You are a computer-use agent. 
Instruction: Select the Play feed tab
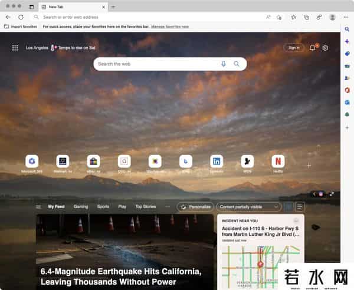122,206
